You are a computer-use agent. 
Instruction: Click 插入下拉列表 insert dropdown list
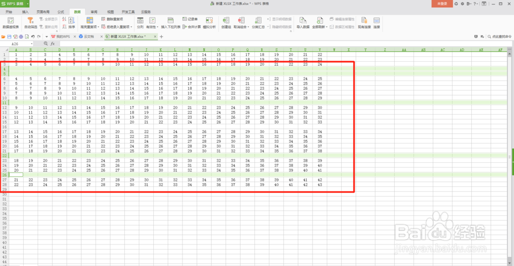[x=171, y=23]
